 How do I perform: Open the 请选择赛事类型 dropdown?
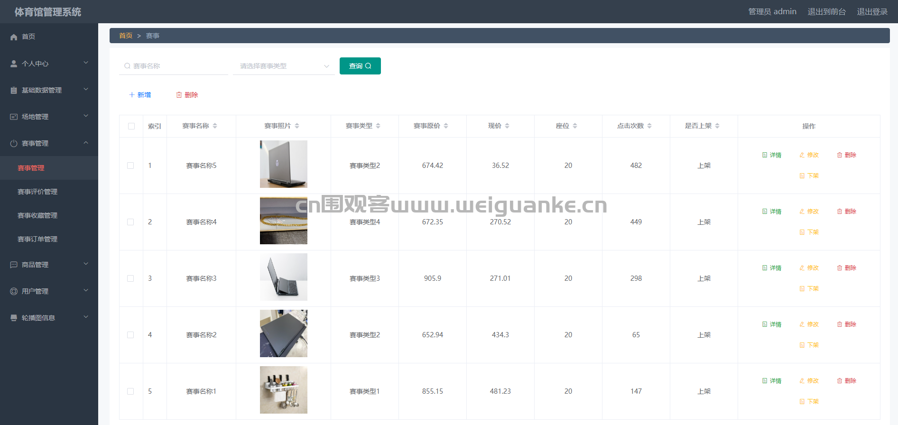[284, 66]
